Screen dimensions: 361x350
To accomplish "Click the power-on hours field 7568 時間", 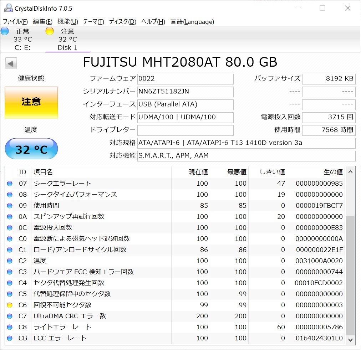I will click(x=329, y=130).
